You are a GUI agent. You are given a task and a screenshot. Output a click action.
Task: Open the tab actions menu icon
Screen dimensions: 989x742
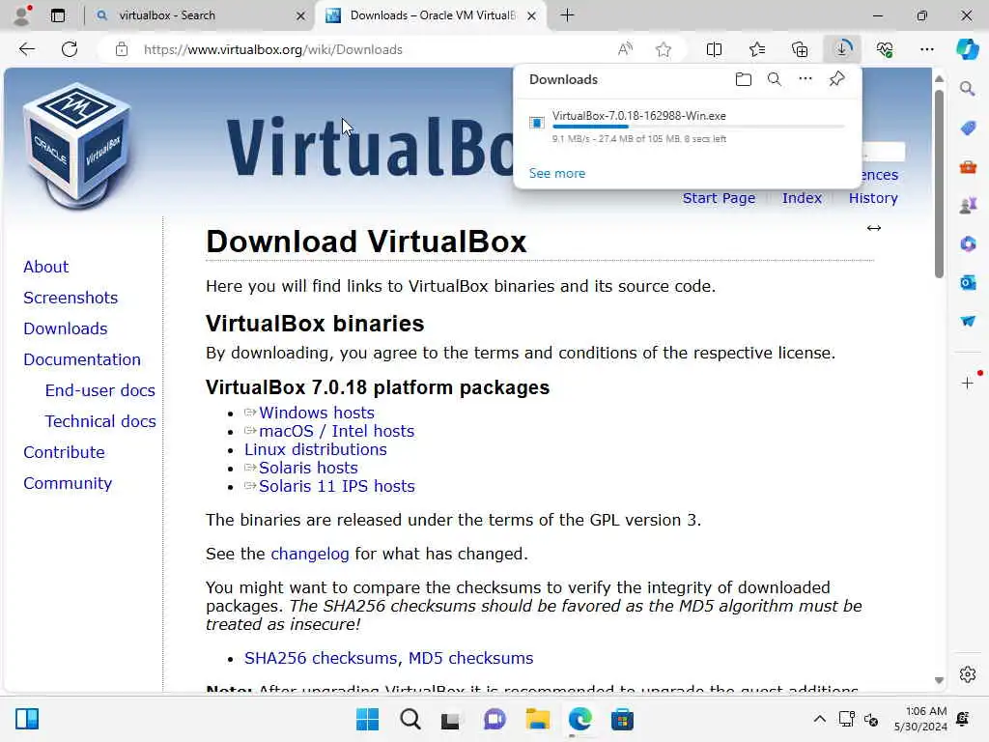click(x=58, y=15)
